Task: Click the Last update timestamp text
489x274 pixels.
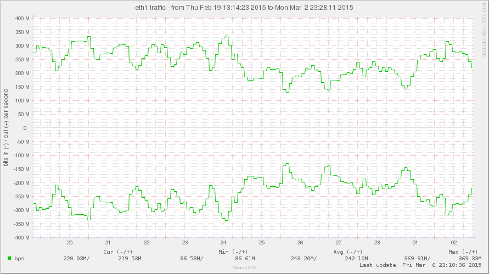Action: coord(420,265)
